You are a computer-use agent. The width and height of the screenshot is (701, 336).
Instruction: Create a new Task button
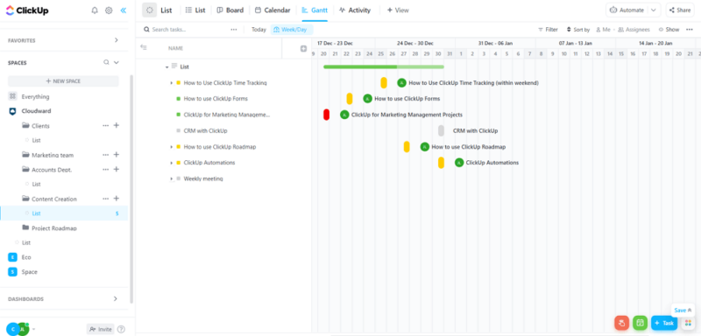[x=664, y=323]
